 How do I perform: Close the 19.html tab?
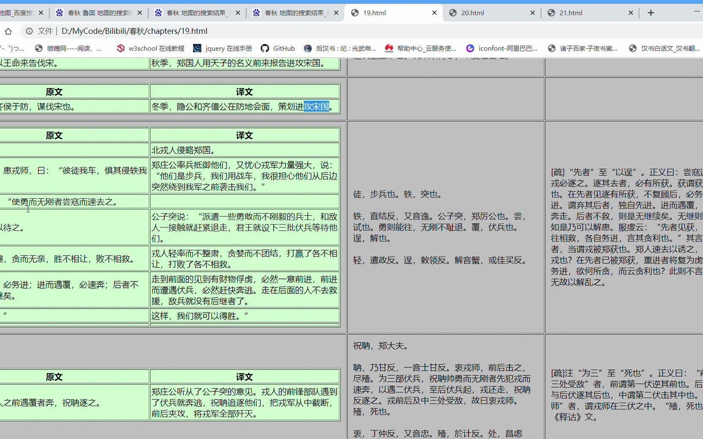[434, 13]
